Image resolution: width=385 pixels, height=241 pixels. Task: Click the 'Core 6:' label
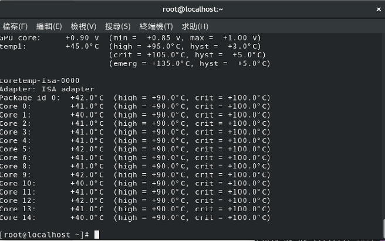click(15, 157)
